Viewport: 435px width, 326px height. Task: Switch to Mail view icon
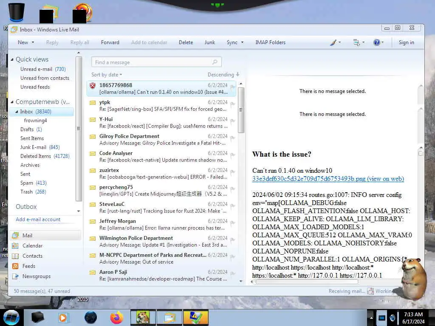(x=15, y=235)
